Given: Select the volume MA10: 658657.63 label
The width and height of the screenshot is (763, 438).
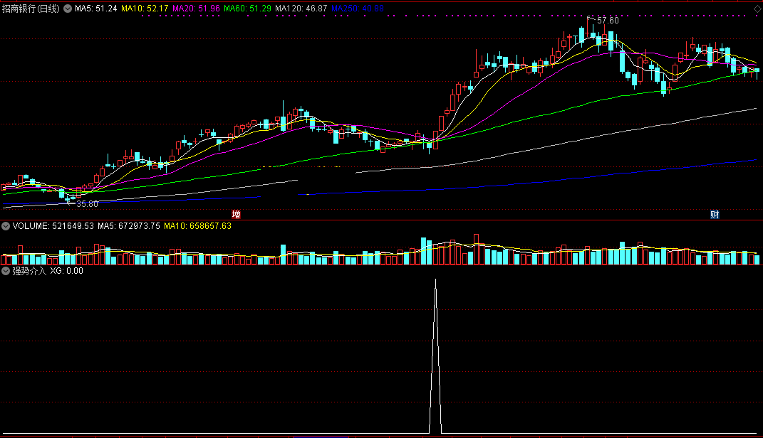Looking at the screenshot, I should 197,226.
